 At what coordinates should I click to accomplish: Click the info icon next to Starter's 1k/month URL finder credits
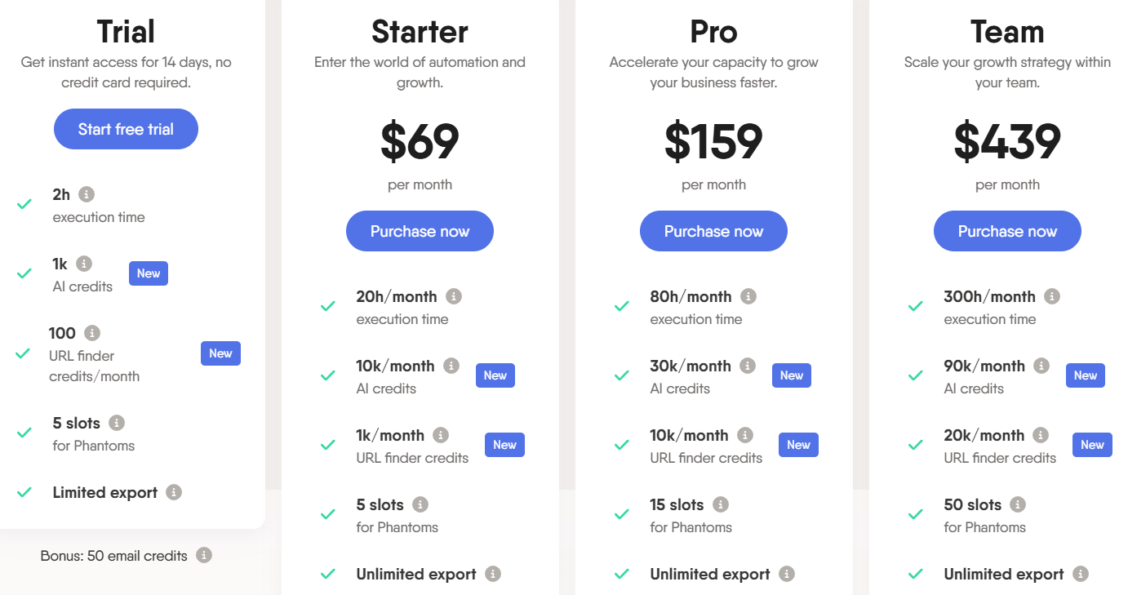coord(442,435)
